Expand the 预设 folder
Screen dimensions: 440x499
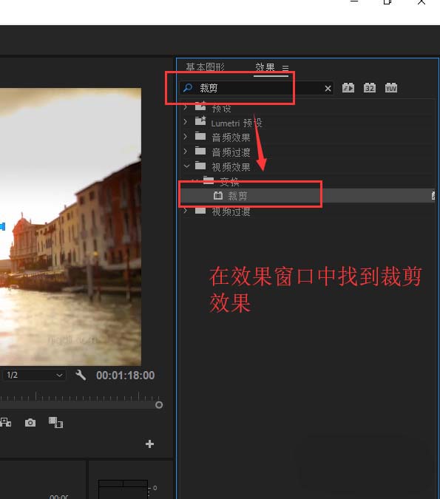[186, 107]
